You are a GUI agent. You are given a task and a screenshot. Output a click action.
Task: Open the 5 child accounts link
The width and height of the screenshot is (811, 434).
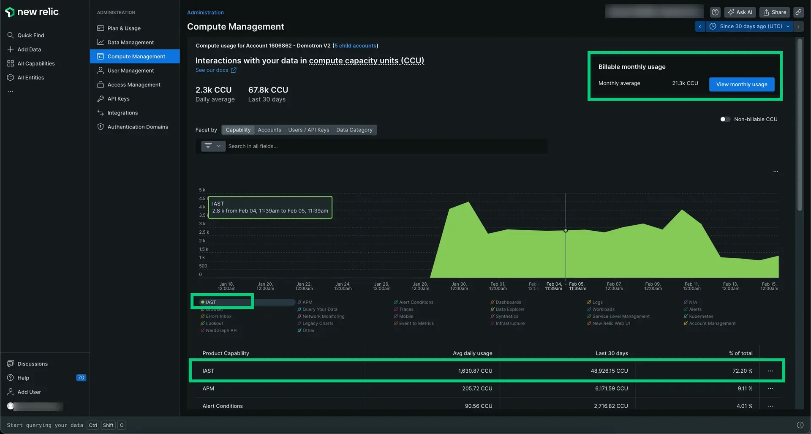[x=355, y=46]
